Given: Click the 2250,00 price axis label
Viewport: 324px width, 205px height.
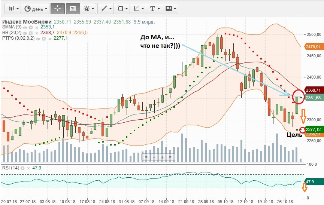Looking at the screenshot, I should click(314, 141).
